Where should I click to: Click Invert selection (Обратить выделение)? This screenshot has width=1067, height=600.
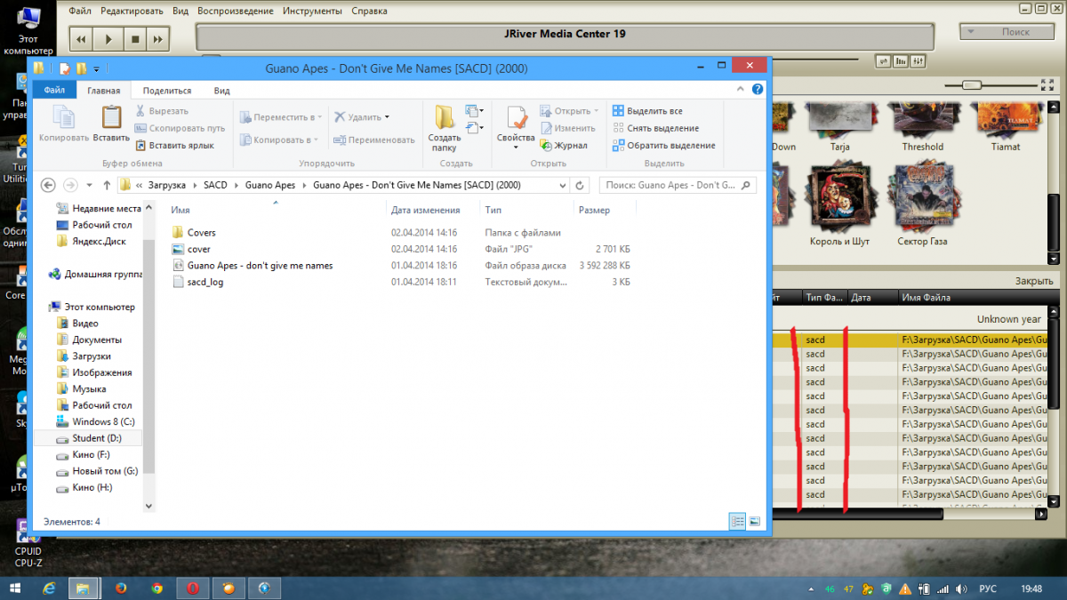coord(663,145)
